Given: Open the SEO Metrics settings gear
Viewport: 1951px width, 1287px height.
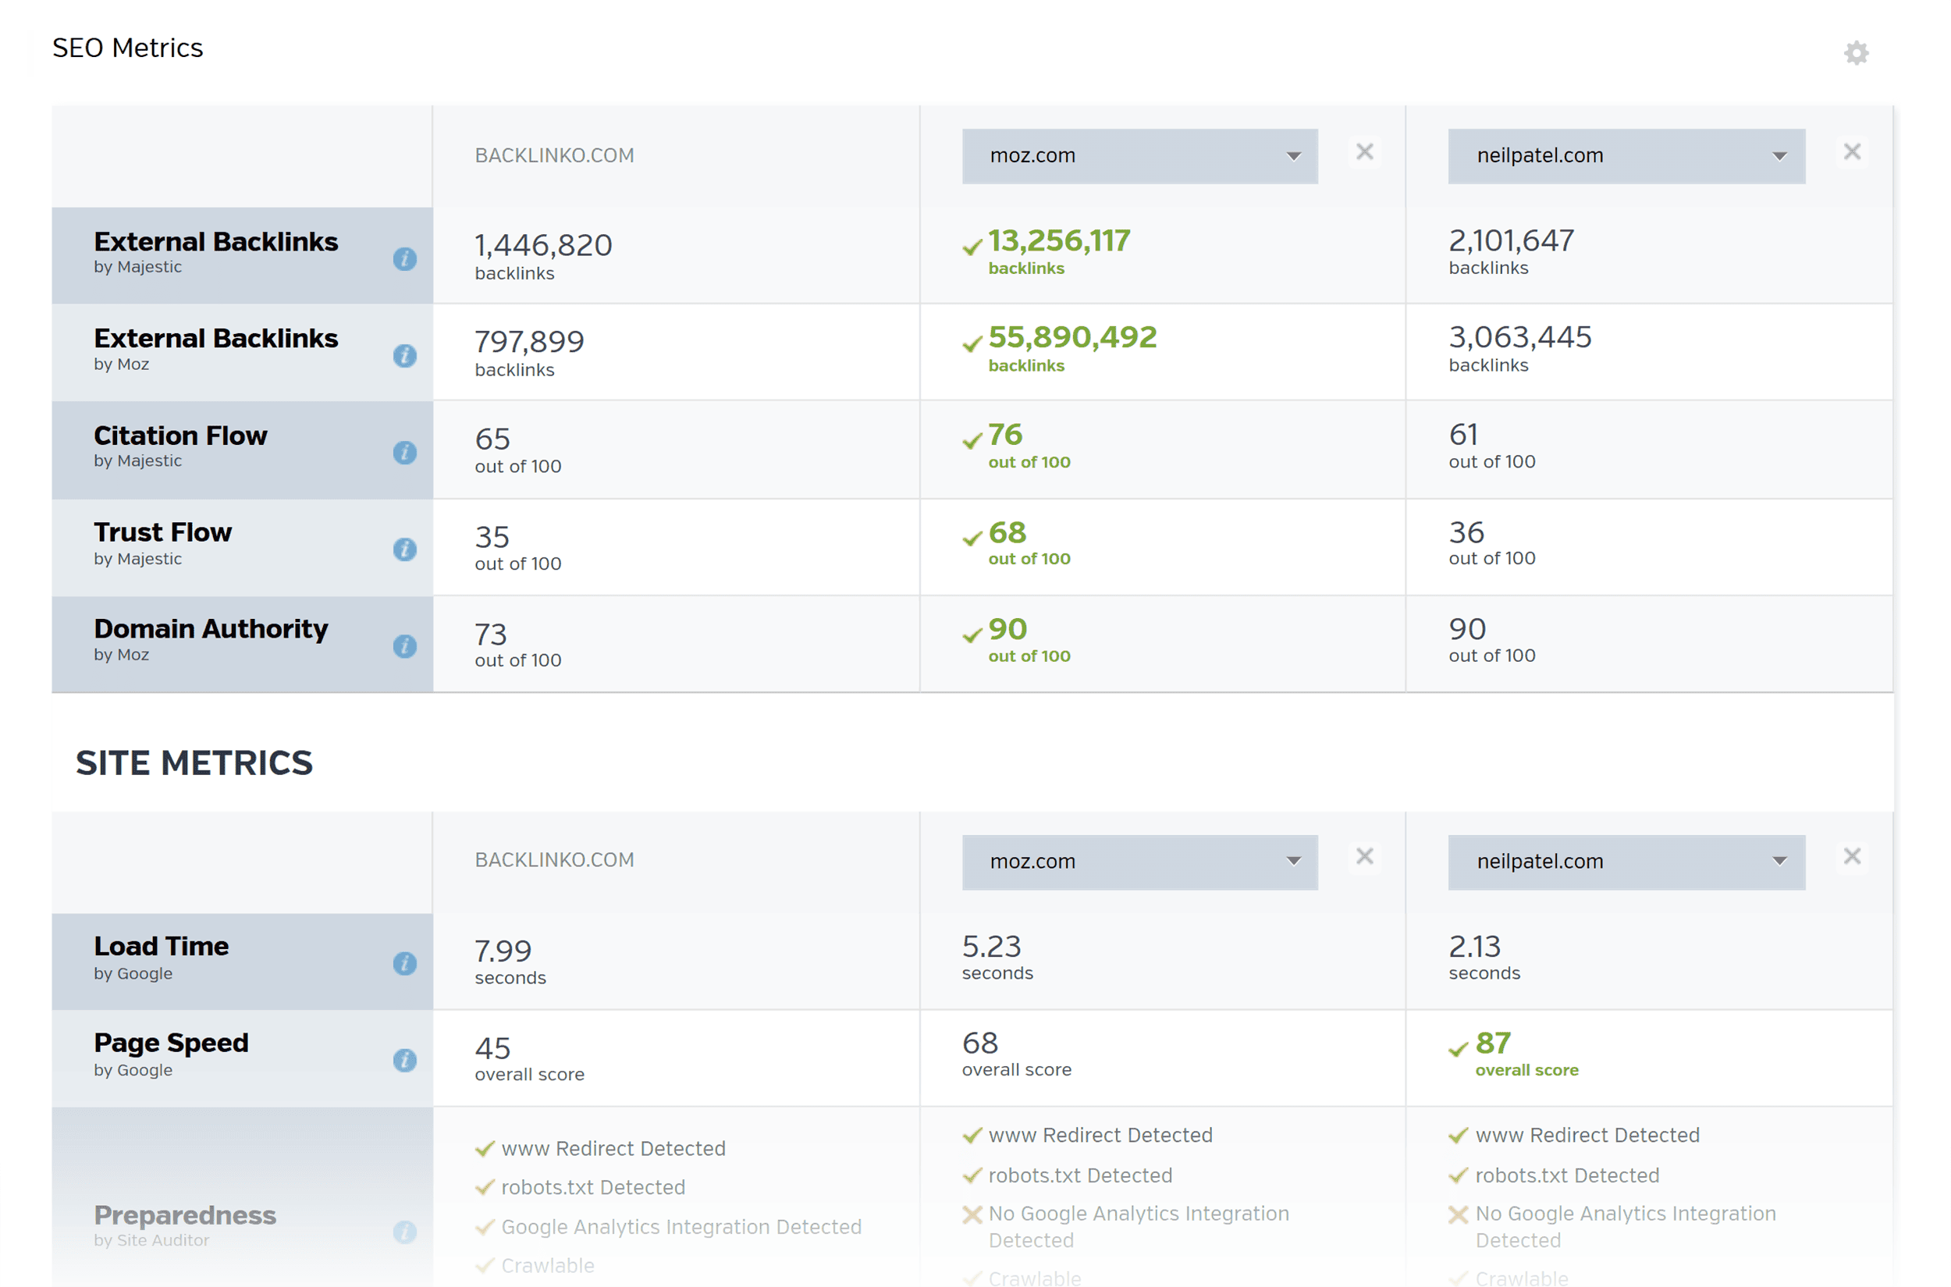Looking at the screenshot, I should coord(1855,53).
